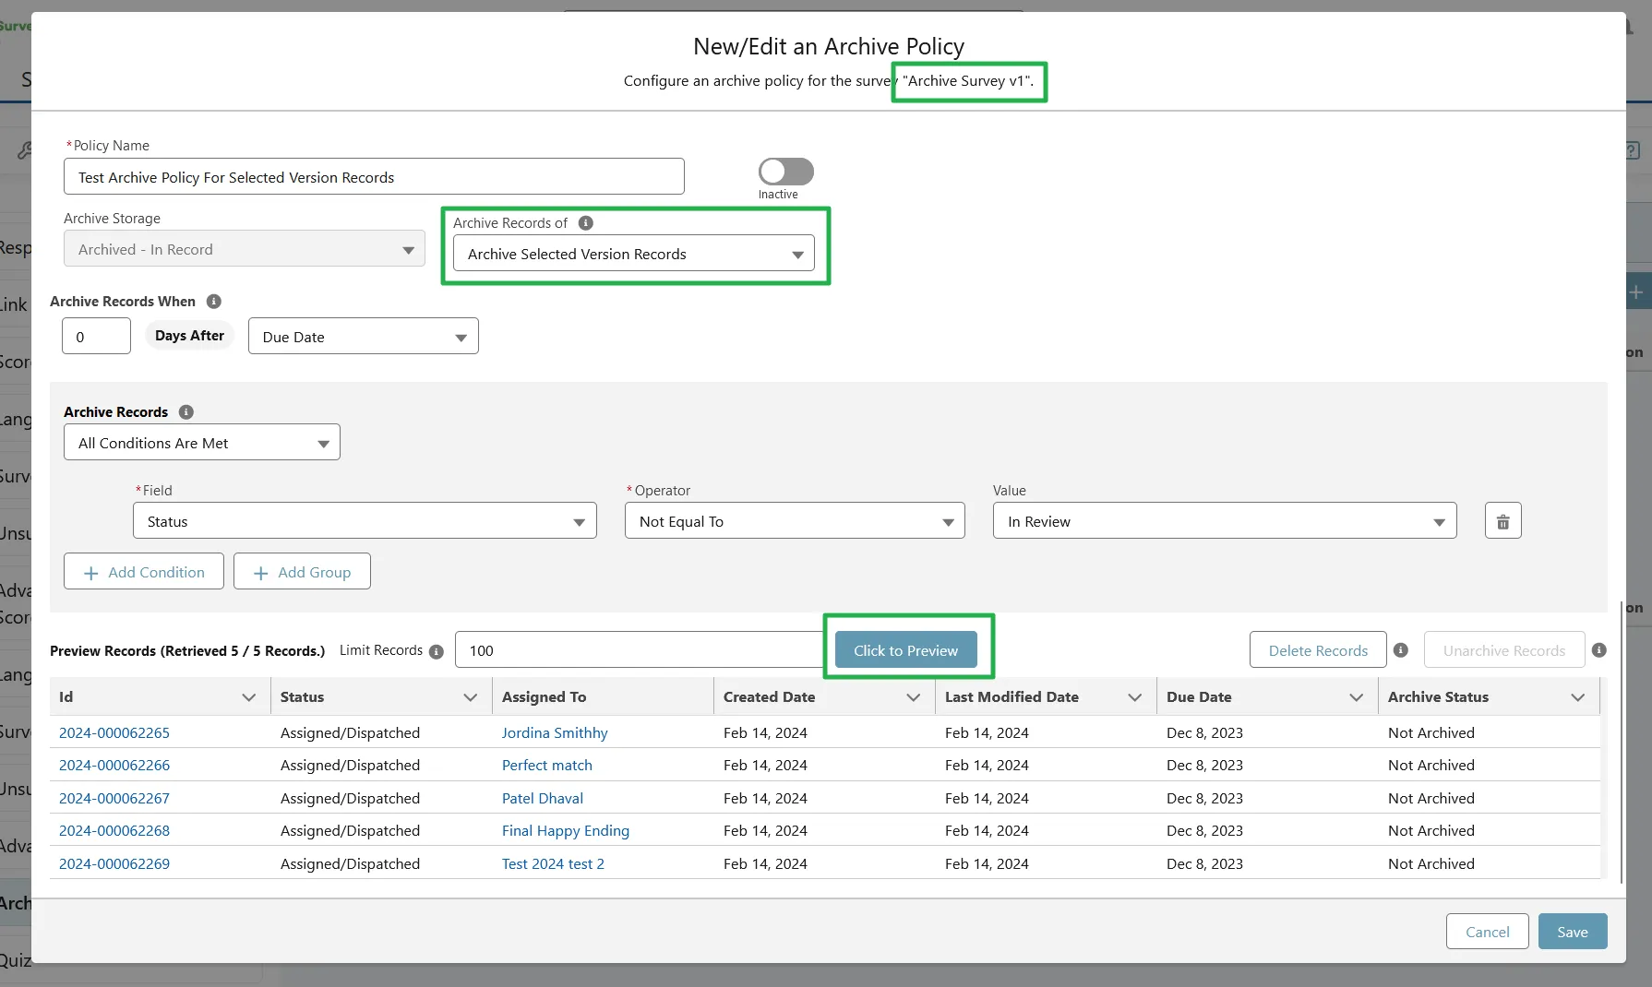The width and height of the screenshot is (1652, 987).
Task: Click info icon next to Unarchive Records button
Action: (1599, 650)
